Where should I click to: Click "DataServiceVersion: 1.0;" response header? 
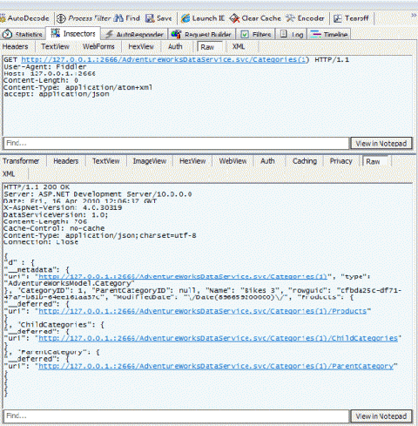[56, 215]
